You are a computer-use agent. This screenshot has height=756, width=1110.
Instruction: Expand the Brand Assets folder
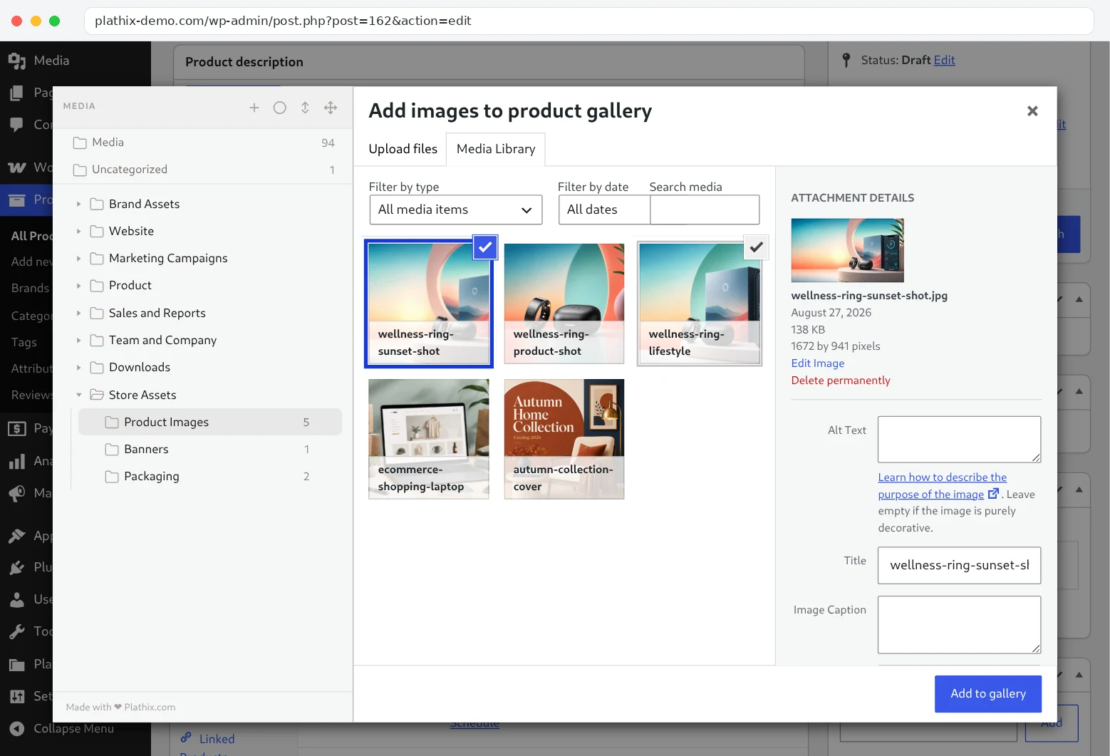[x=78, y=204]
